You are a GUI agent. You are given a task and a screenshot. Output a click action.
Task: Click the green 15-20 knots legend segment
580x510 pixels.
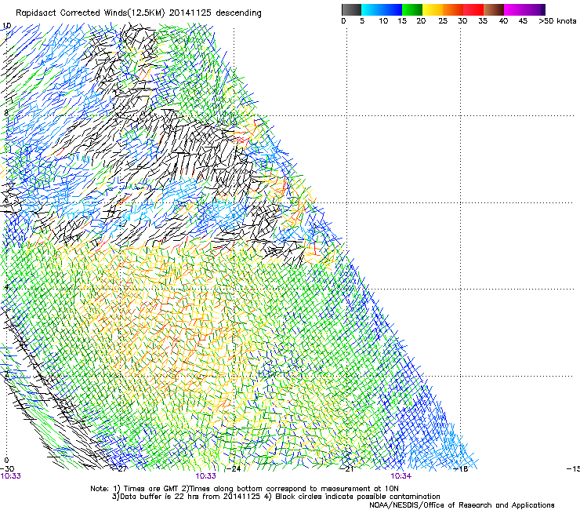[x=412, y=9]
